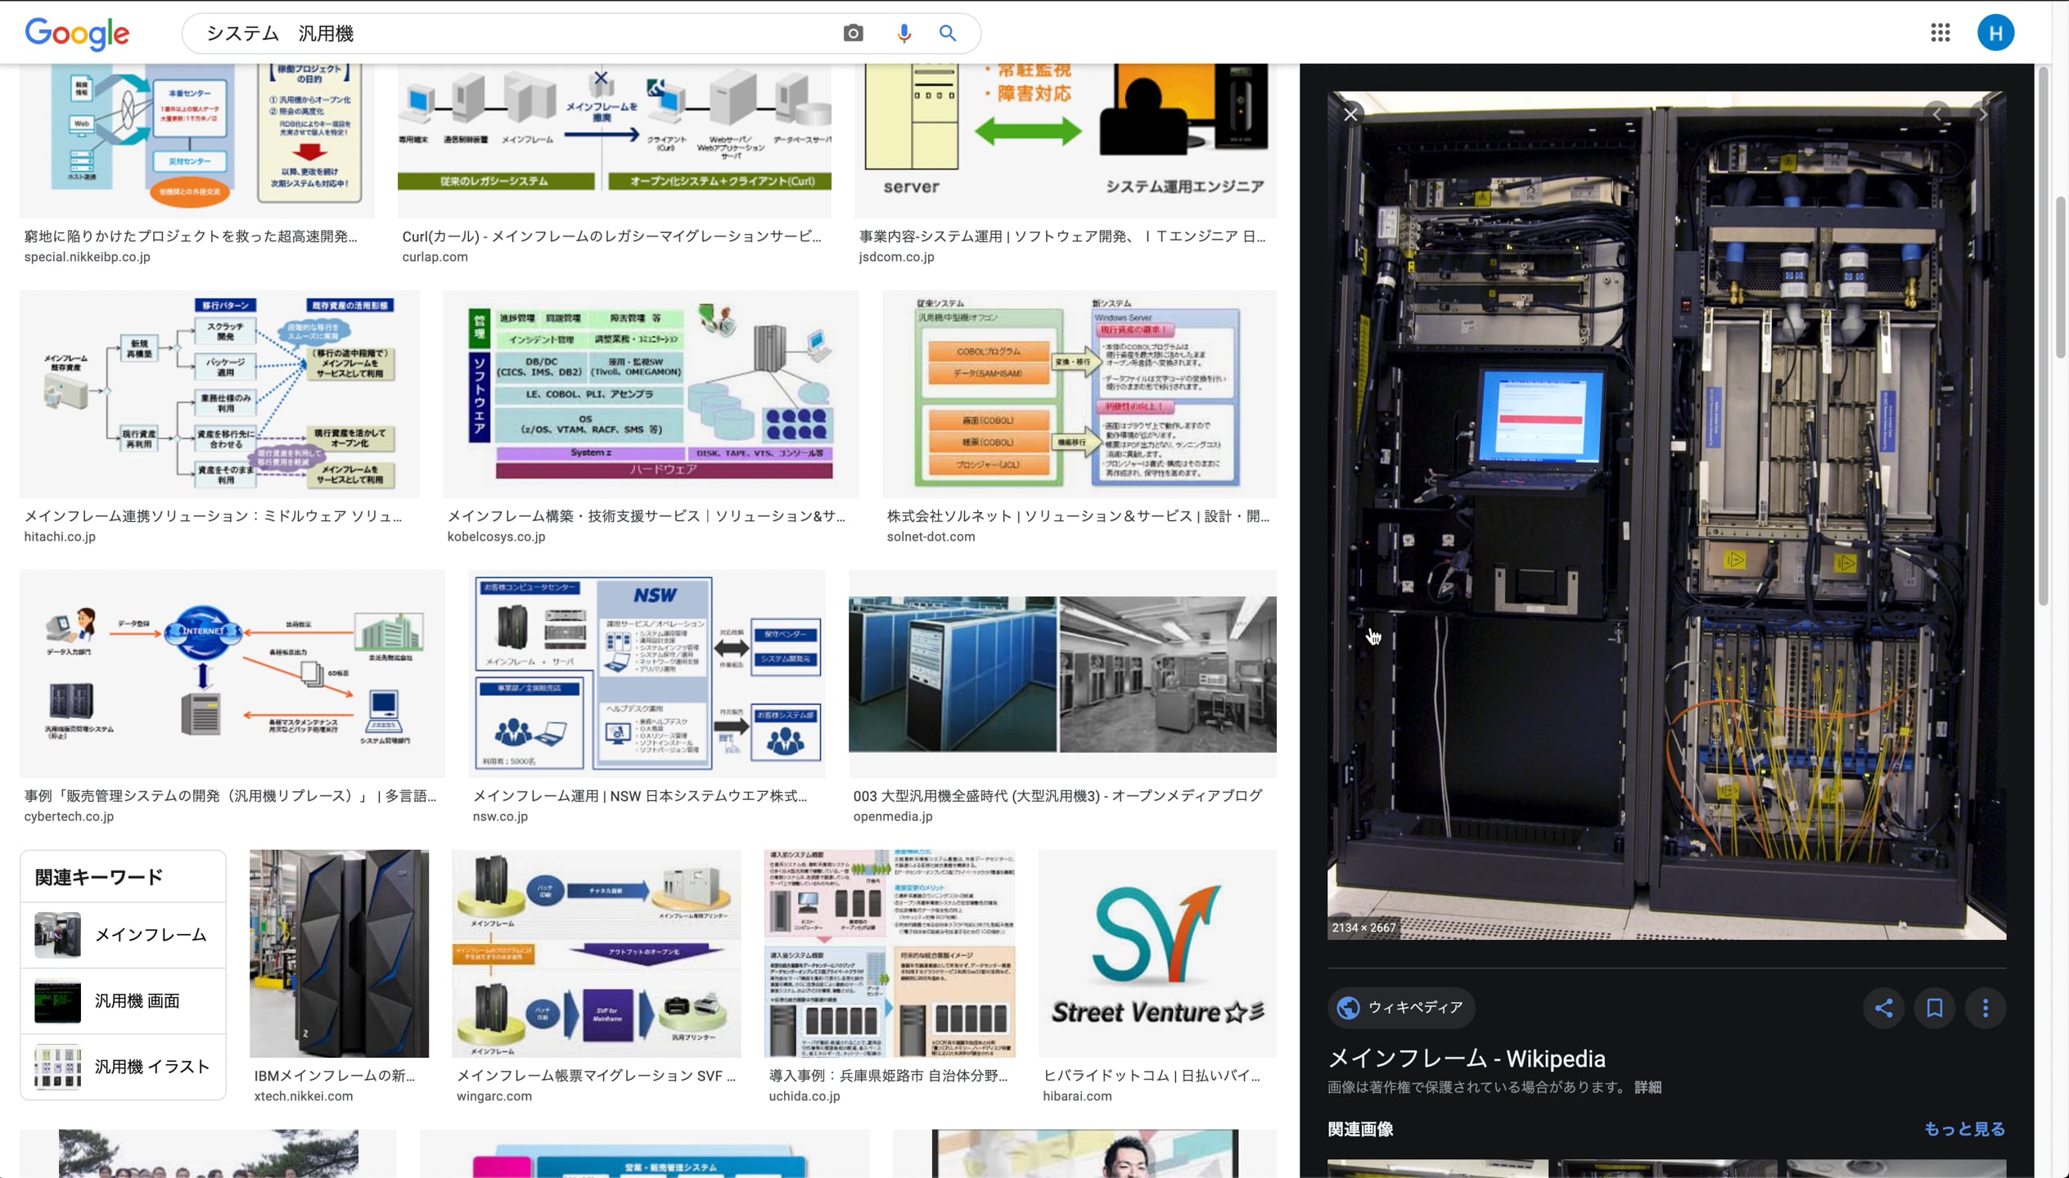The width and height of the screenshot is (2069, 1178).
Task: Open Street Venture hibarai.com thumbnail
Action: coord(1156,954)
